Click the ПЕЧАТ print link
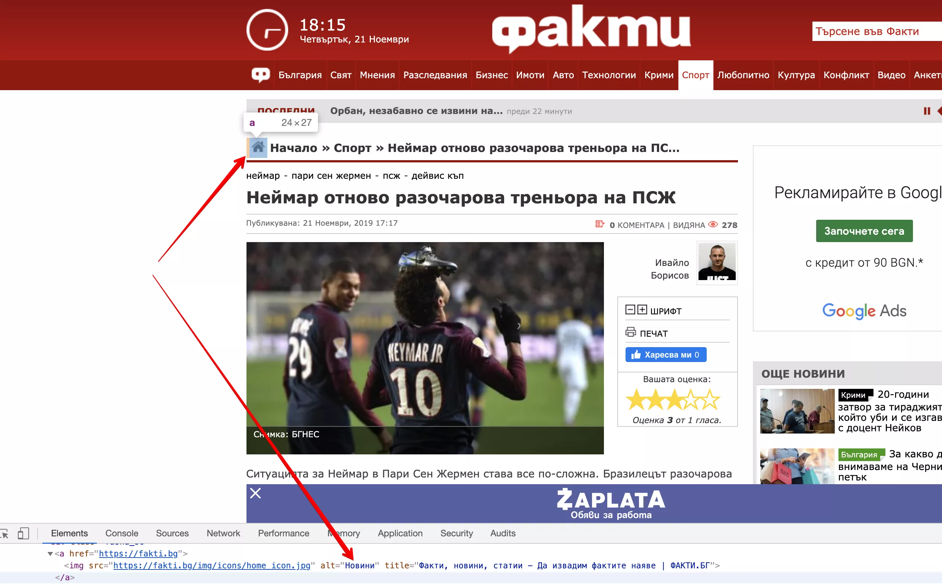 coord(653,333)
